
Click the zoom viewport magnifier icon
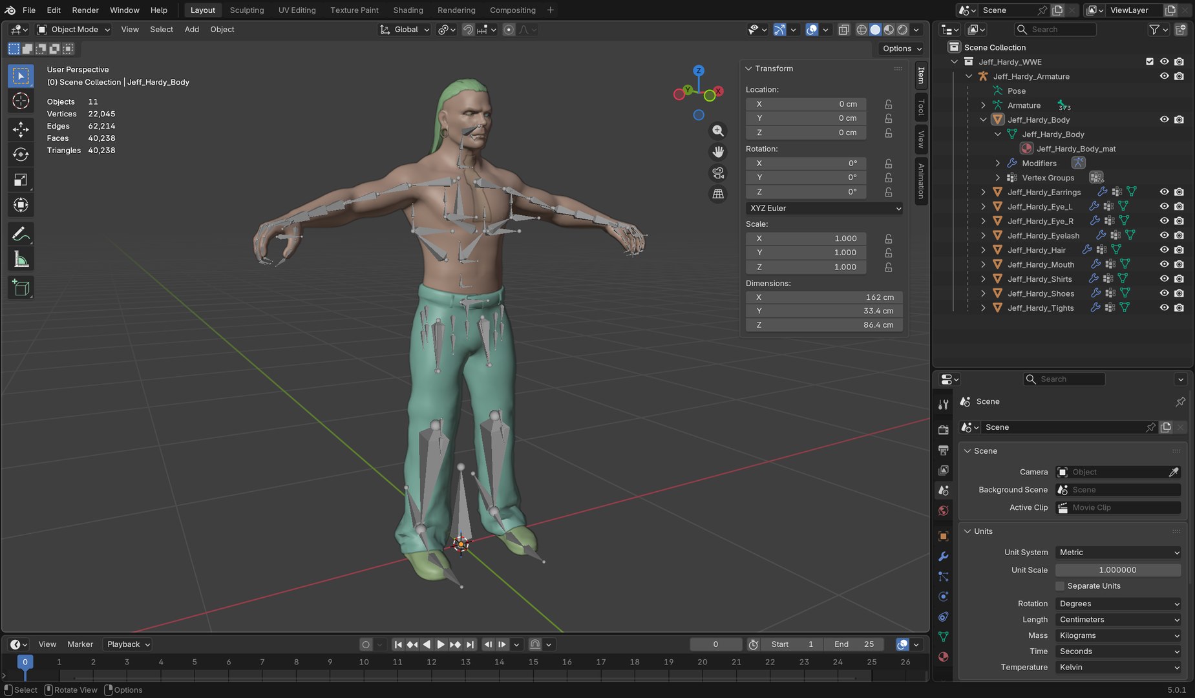point(718,131)
